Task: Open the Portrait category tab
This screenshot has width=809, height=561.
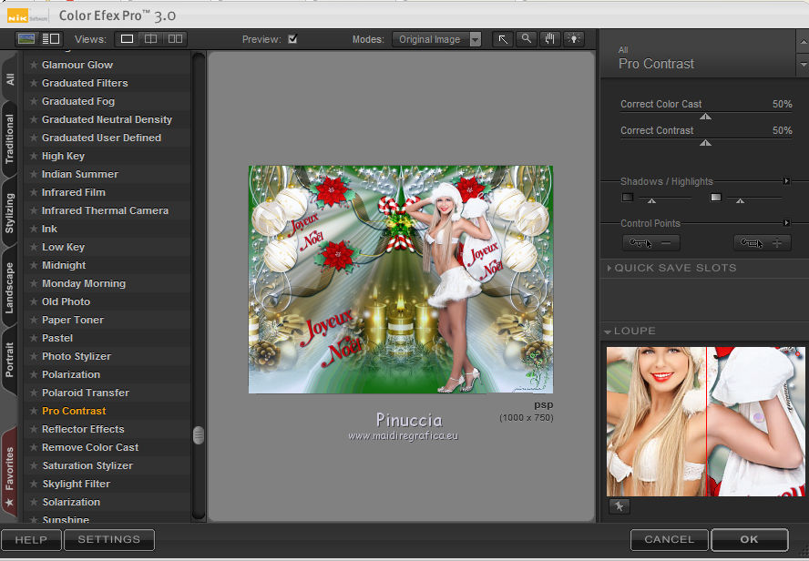Action: [10, 360]
